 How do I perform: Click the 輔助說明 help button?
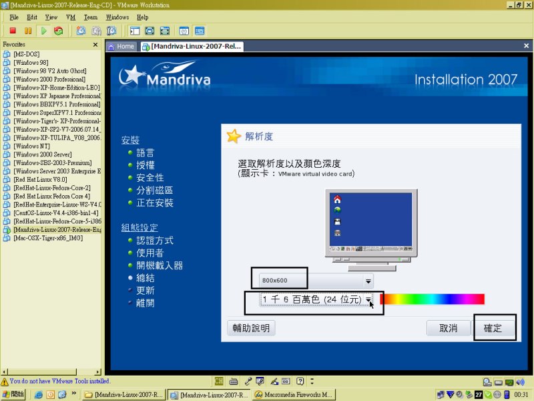pos(252,328)
